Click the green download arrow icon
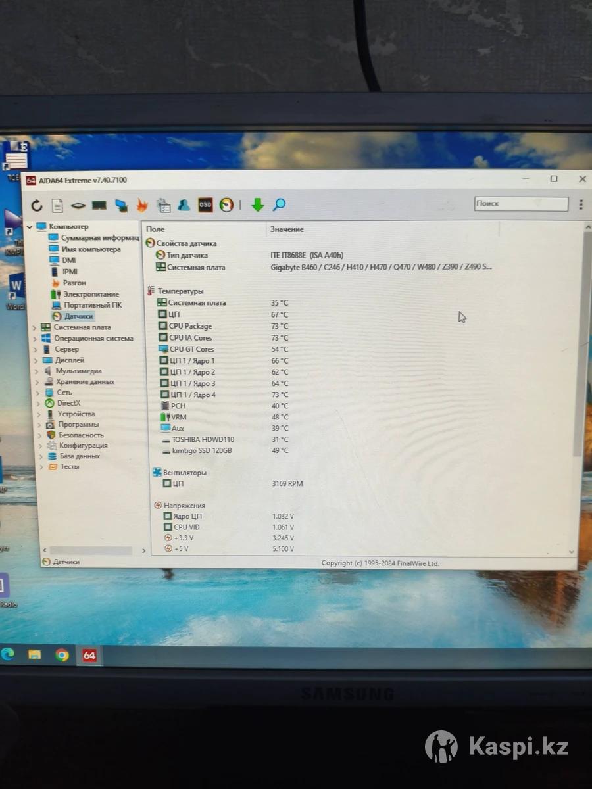The width and height of the screenshot is (592, 789). coord(257,205)
